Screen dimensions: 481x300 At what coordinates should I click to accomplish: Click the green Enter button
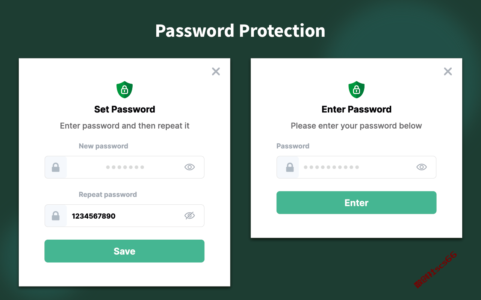click(x=356, y=203)
